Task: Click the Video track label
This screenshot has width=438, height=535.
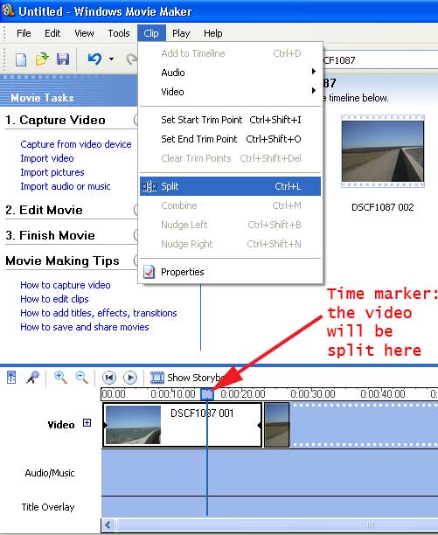Action: point(61,425)
